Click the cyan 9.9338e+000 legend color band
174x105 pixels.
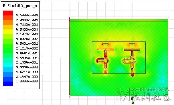(8, 65)
